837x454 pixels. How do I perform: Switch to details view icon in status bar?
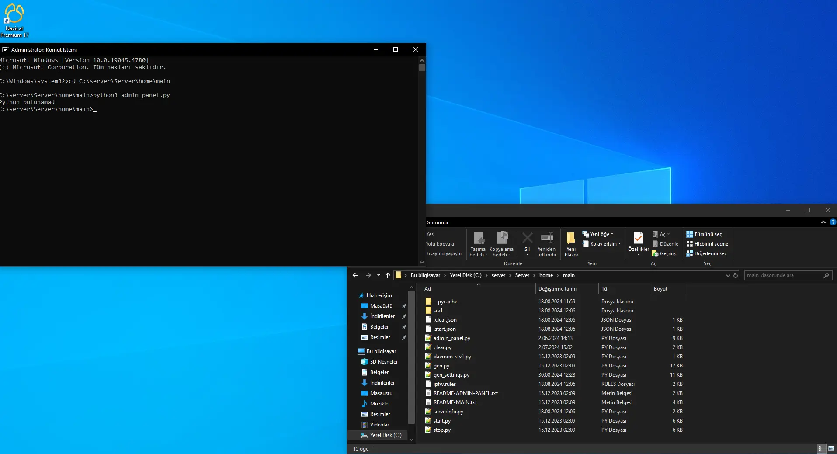click(x=821, y=448)
